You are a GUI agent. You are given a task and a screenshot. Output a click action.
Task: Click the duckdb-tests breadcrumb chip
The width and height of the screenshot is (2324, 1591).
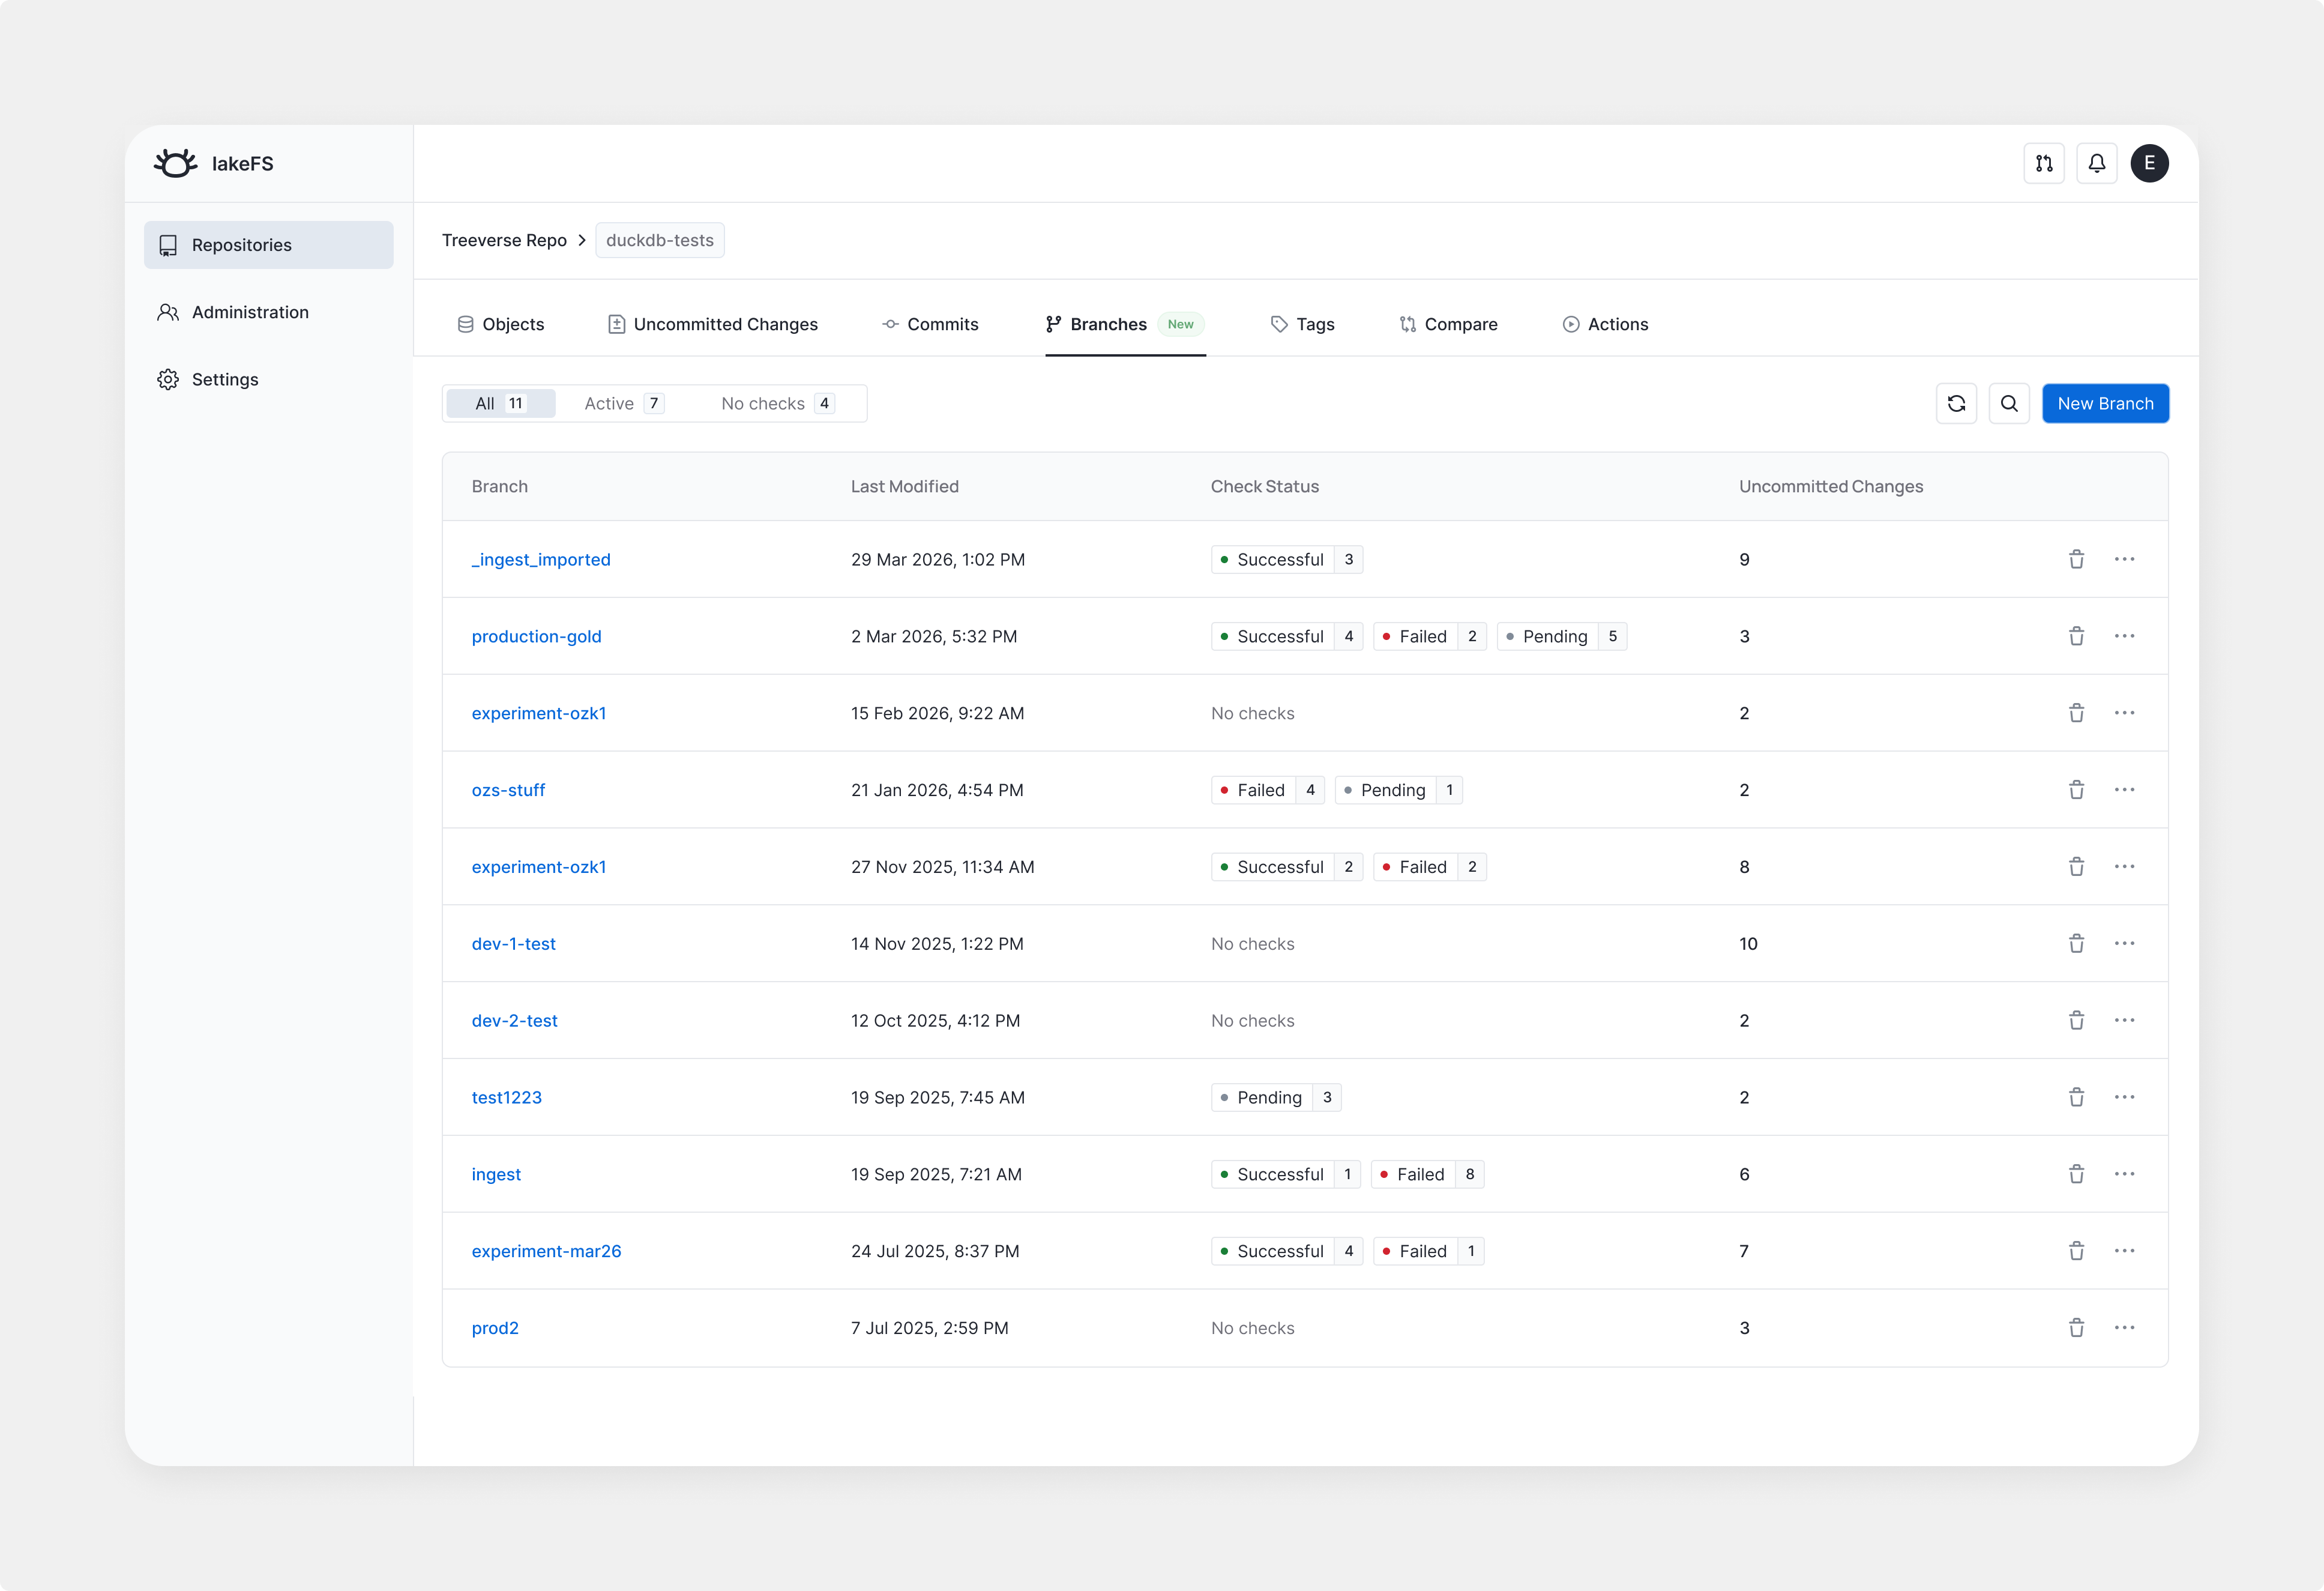point(660,240)
